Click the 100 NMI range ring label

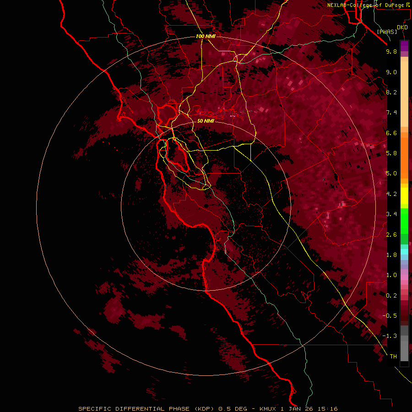click(x=206, y=36)
